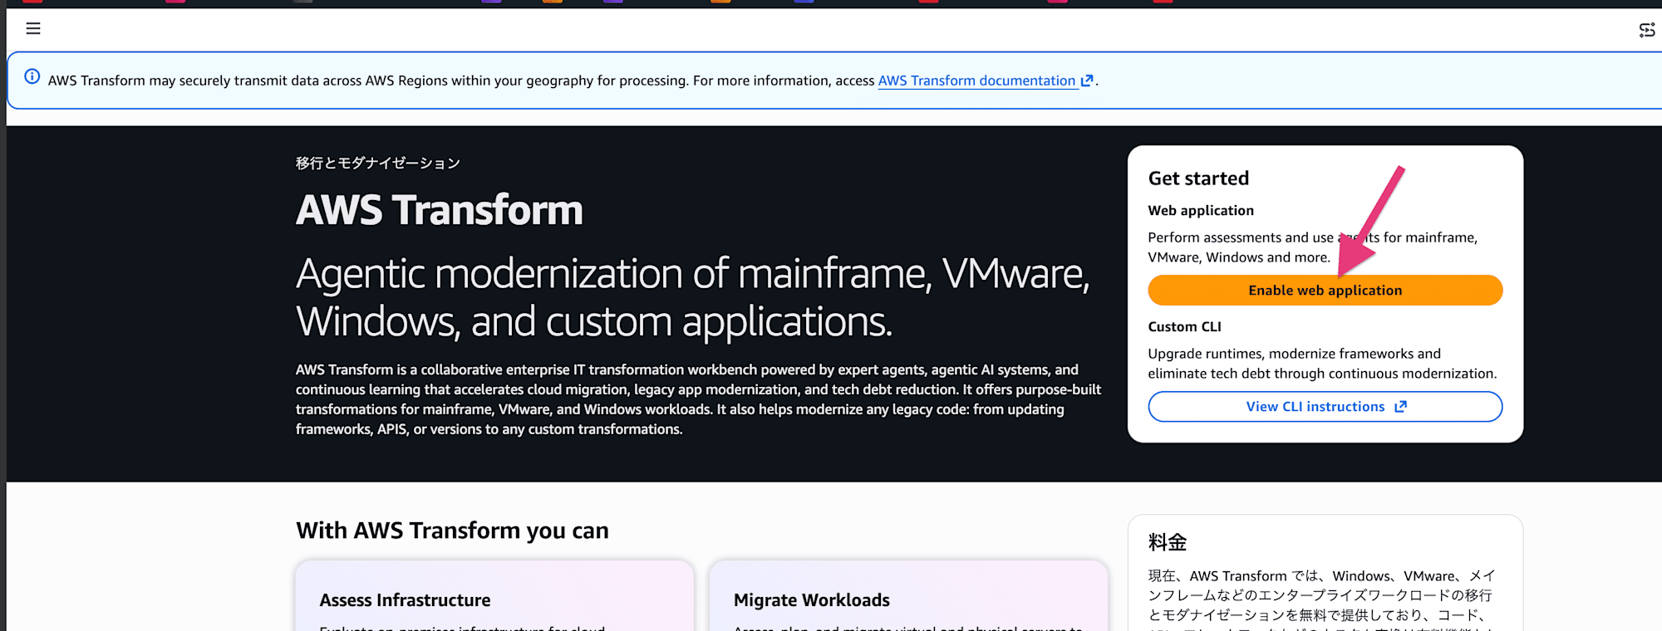The width and height of the screenshot is (1662, 631).
Task: Click the description paragraph starting "AWS Transform is a collaborative"
Action: click(698, 399)
